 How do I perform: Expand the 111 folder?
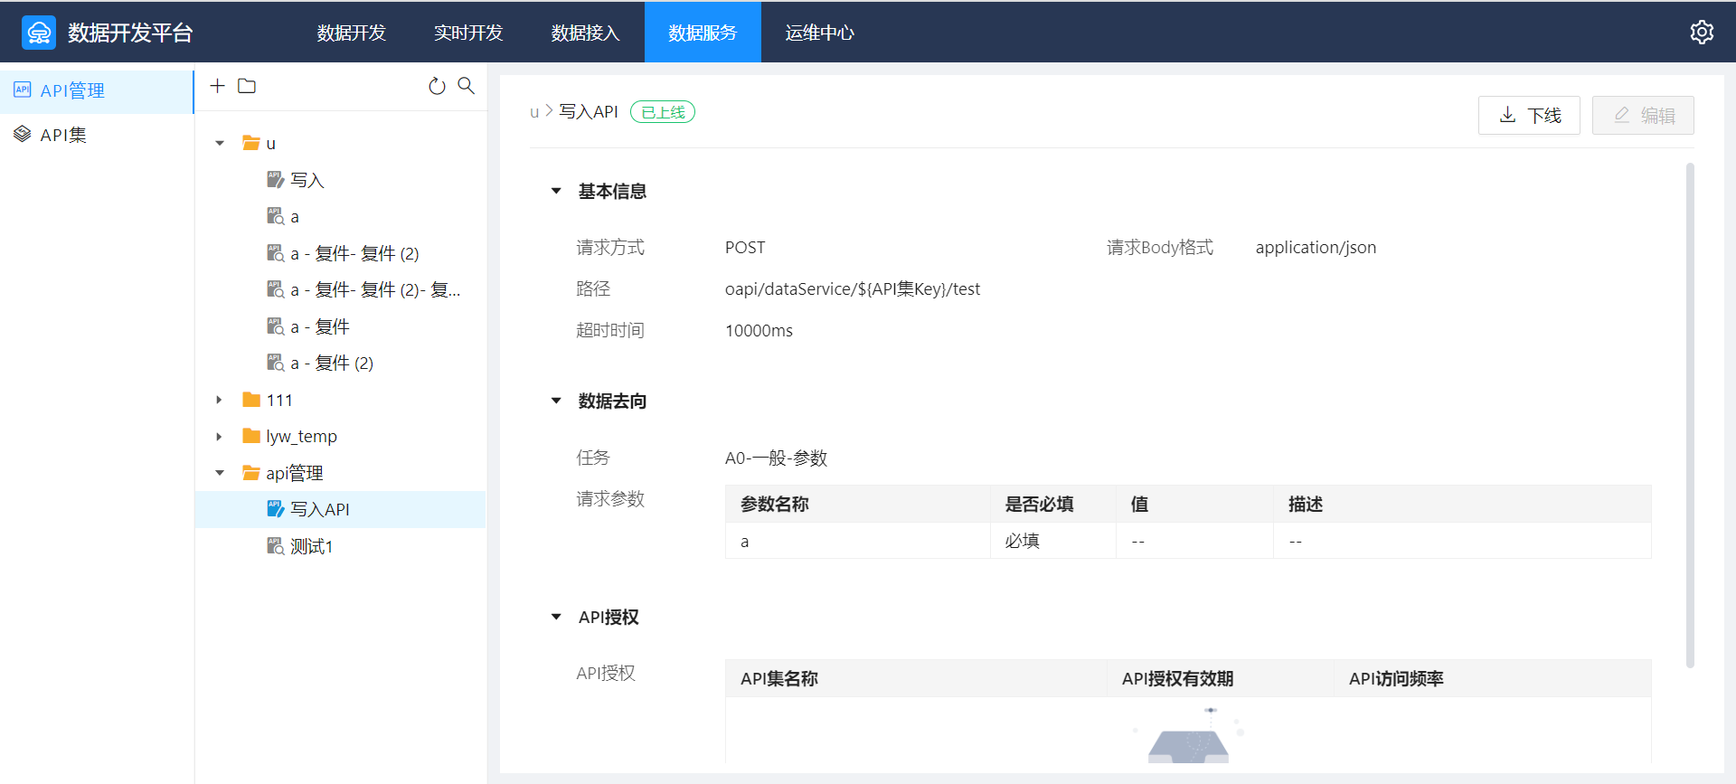(220, 400)
